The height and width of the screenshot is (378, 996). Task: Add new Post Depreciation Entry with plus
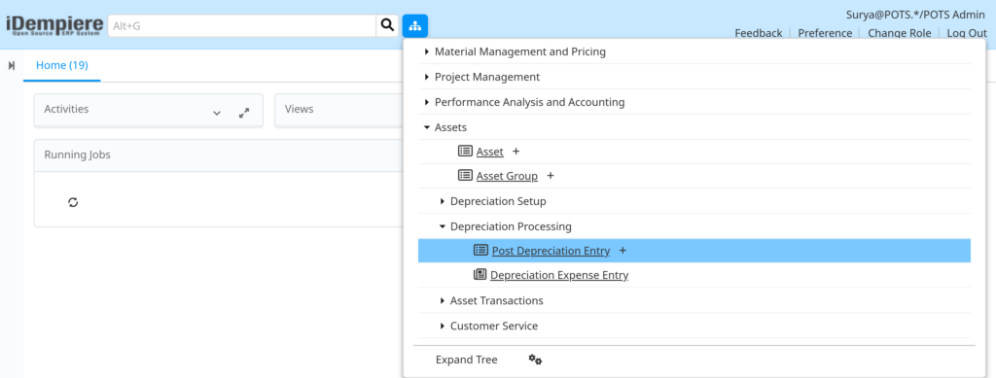622,251
